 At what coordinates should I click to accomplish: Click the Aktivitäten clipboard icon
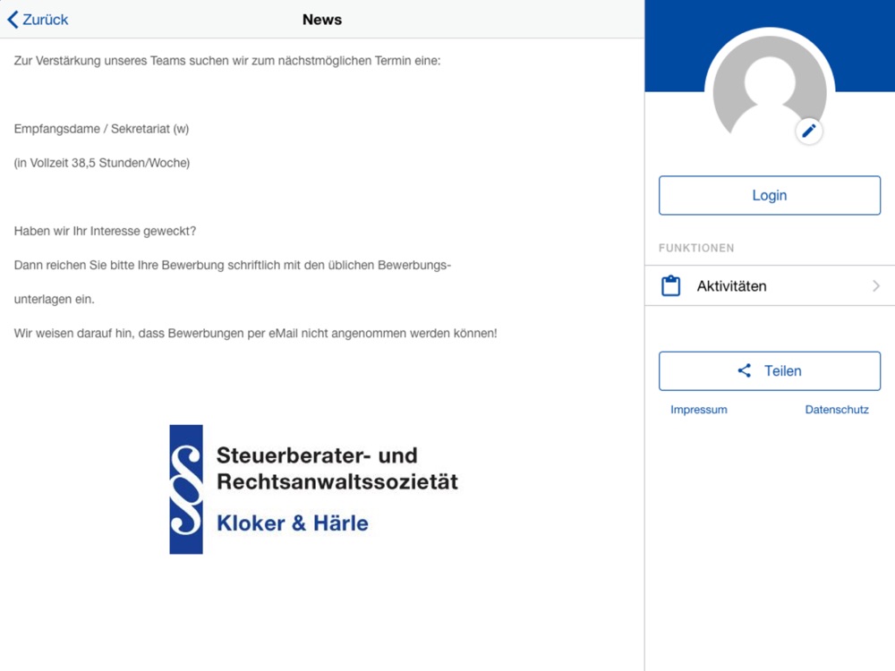[670, 286]
